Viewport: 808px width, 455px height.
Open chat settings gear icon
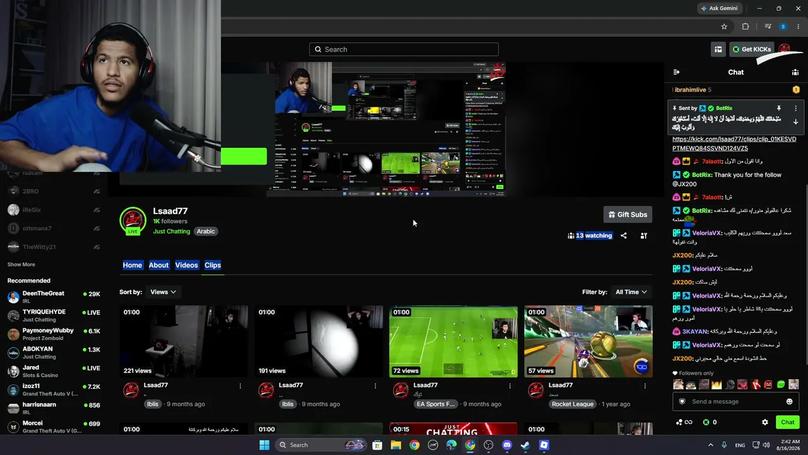click(x=765, y=422)
